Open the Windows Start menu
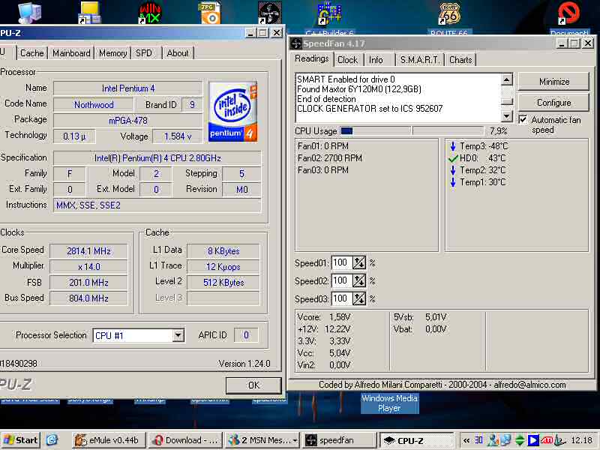The image size is (600, 450). coord(21,440)
